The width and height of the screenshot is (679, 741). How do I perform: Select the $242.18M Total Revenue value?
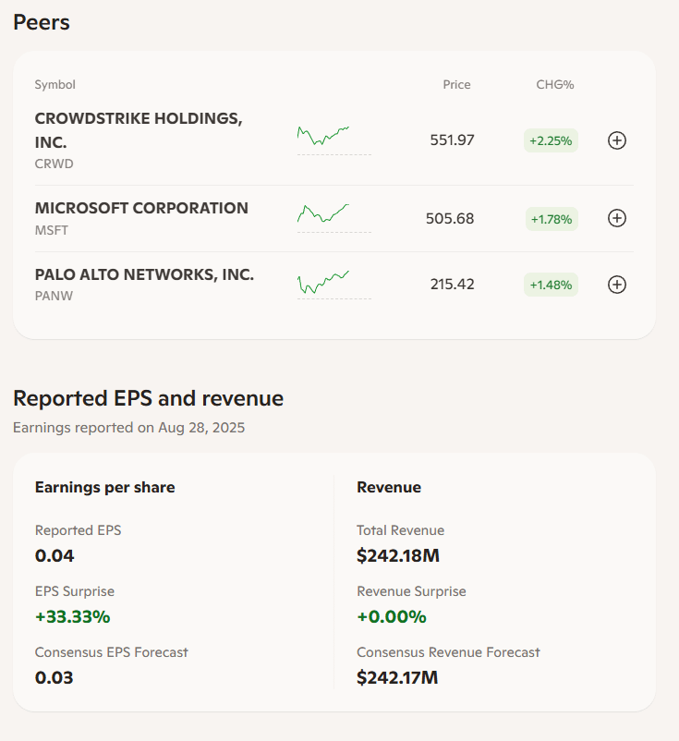(x=400, y=555)
